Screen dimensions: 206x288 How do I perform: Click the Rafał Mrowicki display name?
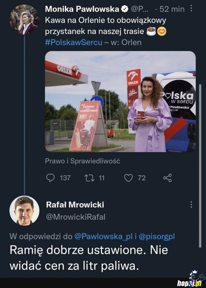point(75,204)
